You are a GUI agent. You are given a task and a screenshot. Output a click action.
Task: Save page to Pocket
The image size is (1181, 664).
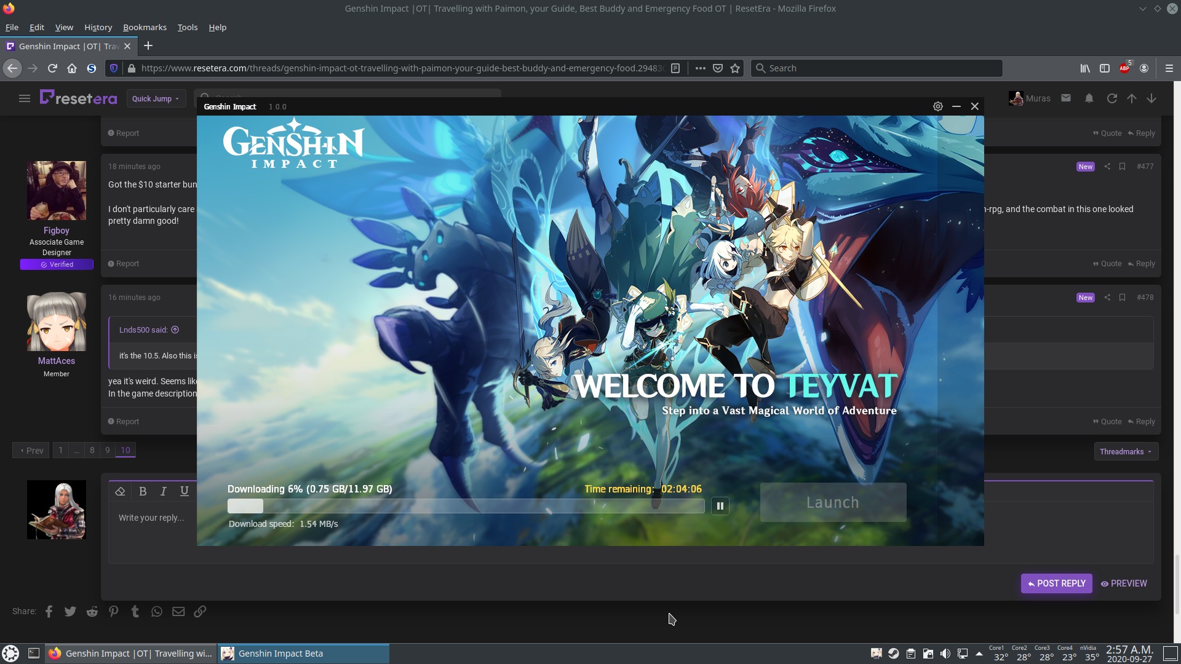coord(717,68)
